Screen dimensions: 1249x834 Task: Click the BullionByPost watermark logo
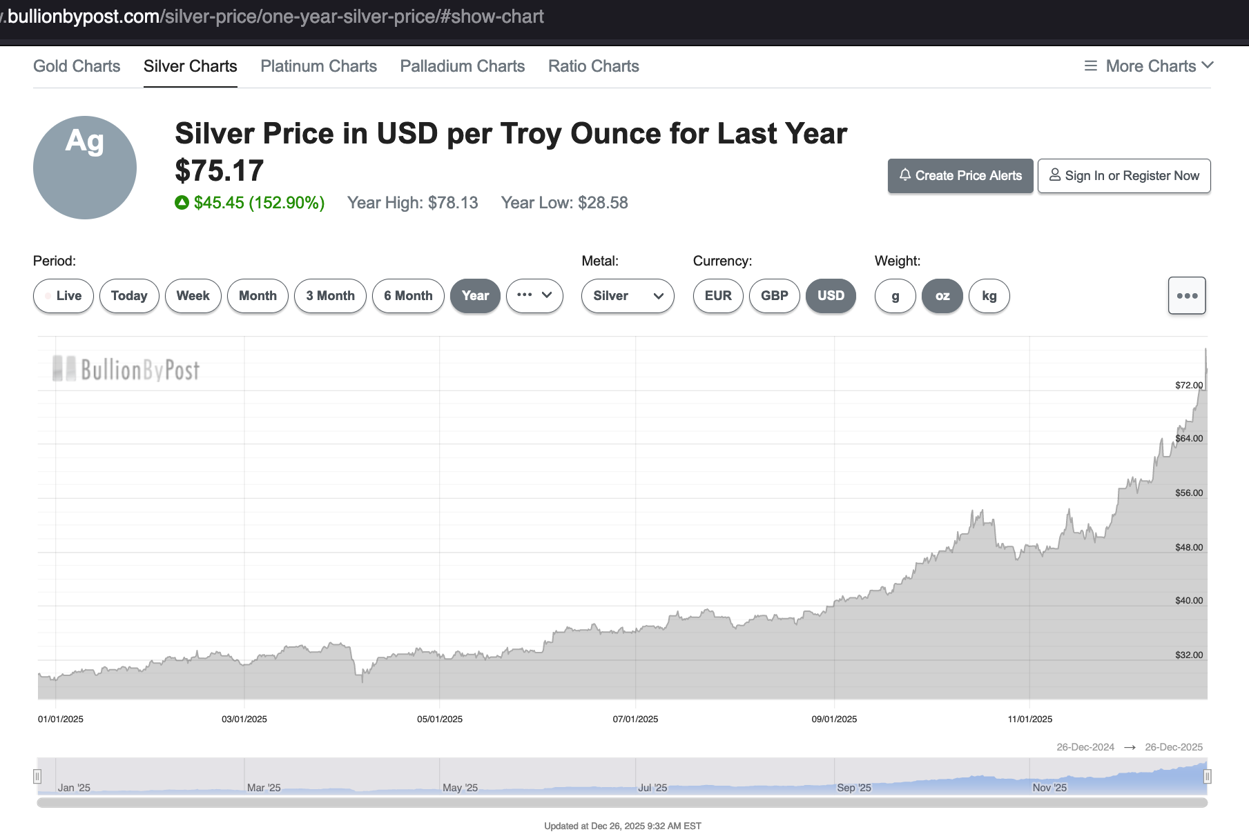[x=126, y=370]
